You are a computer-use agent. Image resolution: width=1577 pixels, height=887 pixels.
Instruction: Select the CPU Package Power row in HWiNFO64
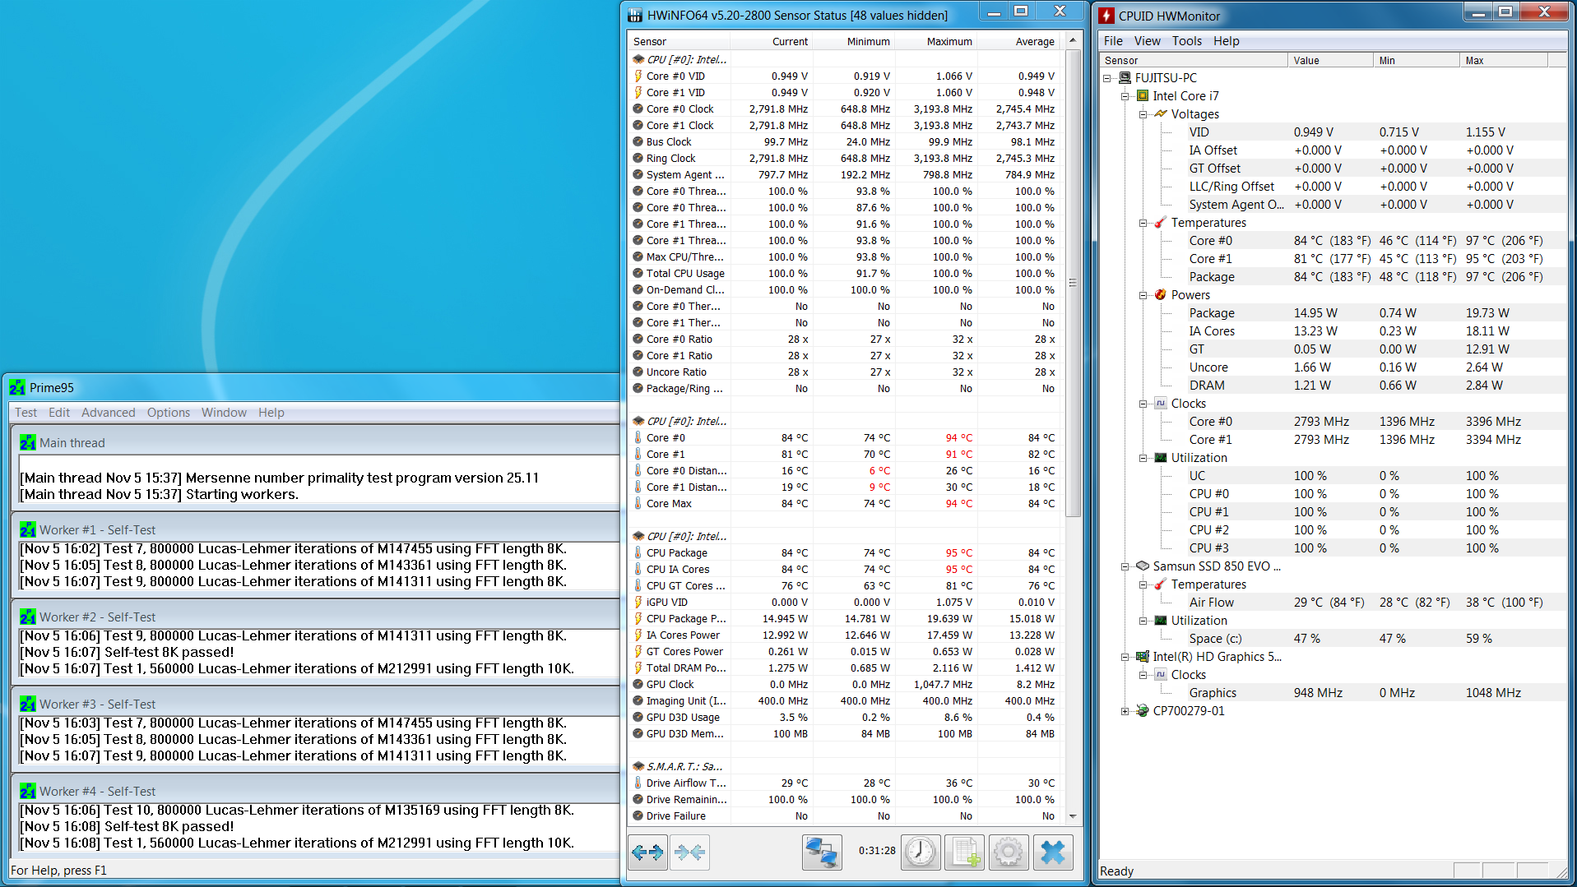coord(846,619)
